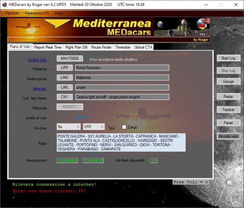This screenshot has width=244, height=208.
Task: Switch to Flight Plan DB tab
Action: click(76, 47)
